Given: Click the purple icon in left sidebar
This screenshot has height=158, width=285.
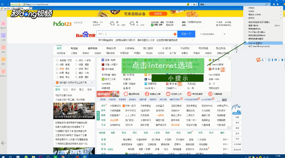Looking at the screenshot, I should pos(3,35).
